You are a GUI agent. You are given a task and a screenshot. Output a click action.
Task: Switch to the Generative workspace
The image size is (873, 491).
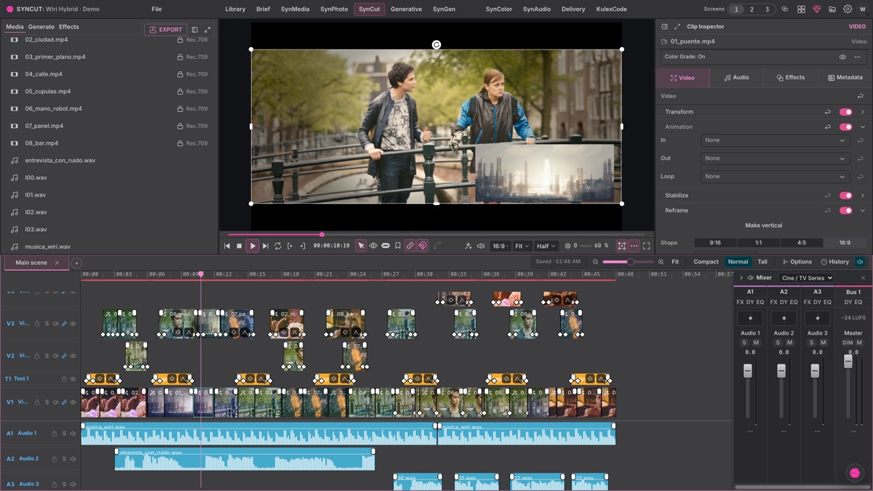pyautogui.click(x=406, y=9)
